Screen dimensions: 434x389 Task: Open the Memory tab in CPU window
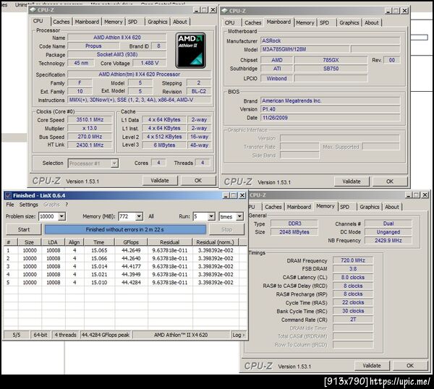point(114,22)
